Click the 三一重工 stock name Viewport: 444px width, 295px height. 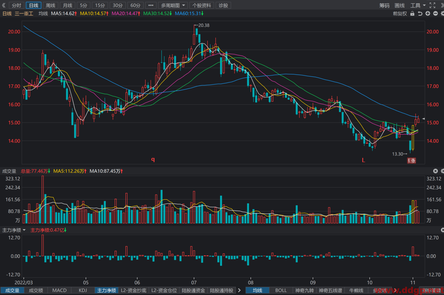pyautogui.click(x=24, y=13)
